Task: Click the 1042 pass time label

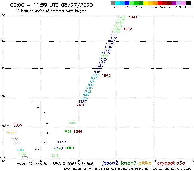Action: click(128, 29)
